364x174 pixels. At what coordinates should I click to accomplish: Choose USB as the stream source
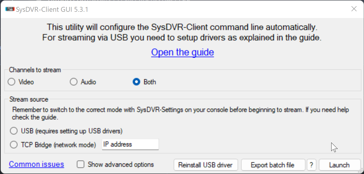tap(14, 131)
